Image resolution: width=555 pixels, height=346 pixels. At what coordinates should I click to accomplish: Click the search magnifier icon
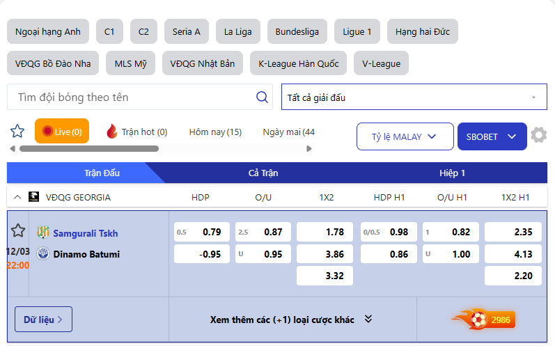[x=262, y=97]
